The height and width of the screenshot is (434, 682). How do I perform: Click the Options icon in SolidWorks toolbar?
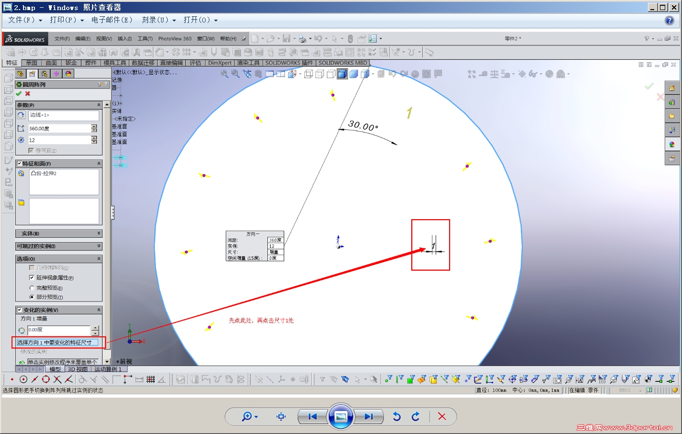[372, 39]
